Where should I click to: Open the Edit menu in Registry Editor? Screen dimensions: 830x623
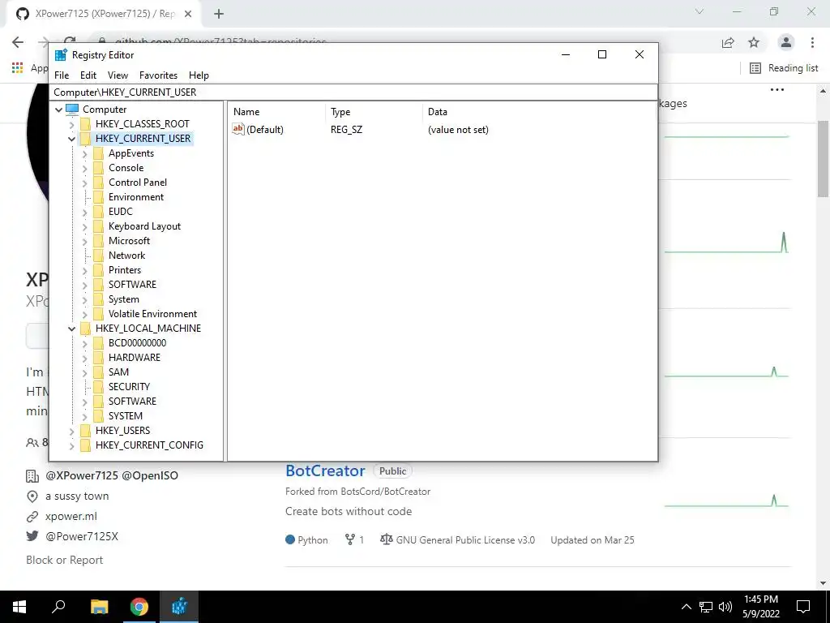[x=88, y=75]
